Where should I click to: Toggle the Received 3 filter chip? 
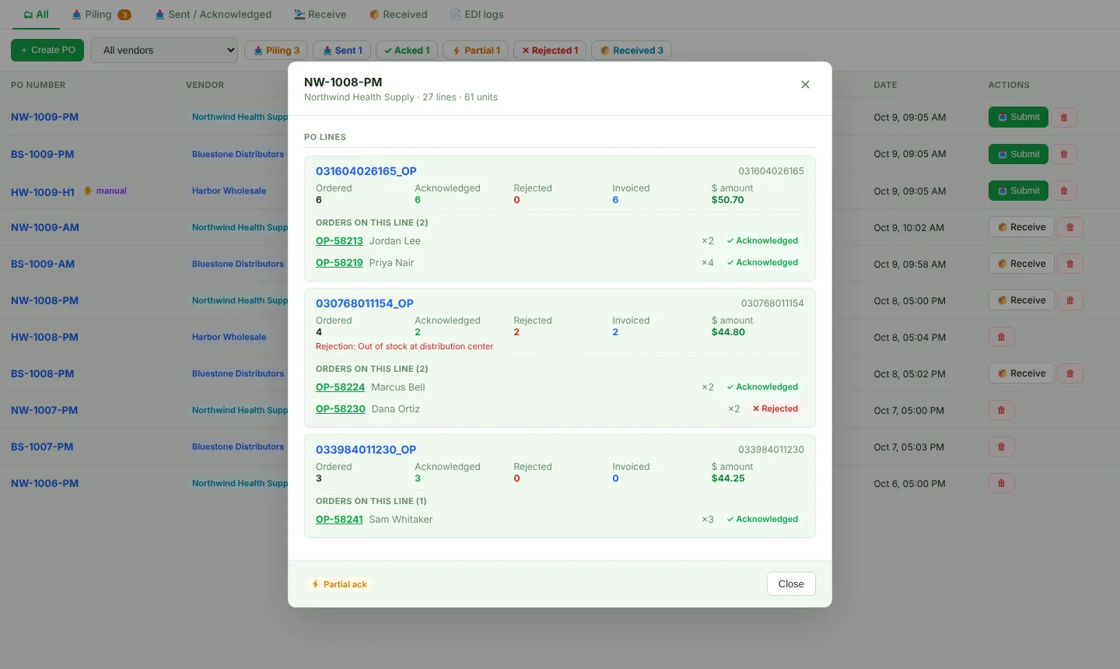632,51
